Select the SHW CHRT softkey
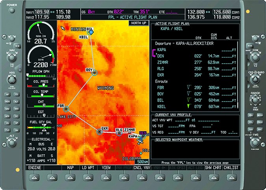The width and height of the screenshot is (266, 190). click(x=213, y=168)
